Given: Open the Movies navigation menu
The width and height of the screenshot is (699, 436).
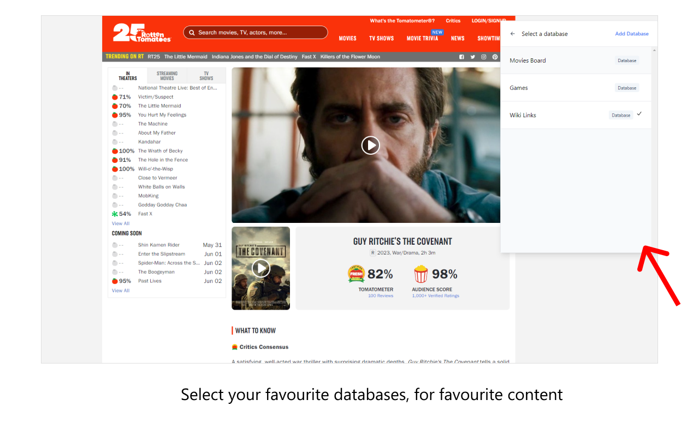Looking at the screenshot, I should coord(347,38).
